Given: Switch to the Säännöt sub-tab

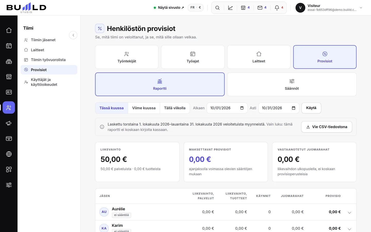Looking at the screenshot, I should [x=292, y=84].
